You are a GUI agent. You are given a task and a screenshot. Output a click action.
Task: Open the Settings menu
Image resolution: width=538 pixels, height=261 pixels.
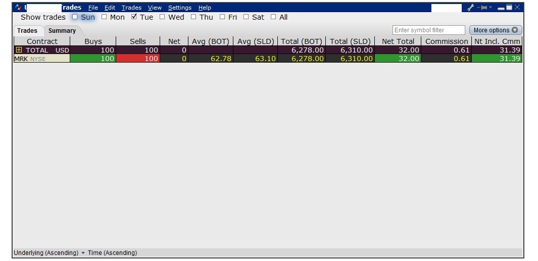[180, 8]
